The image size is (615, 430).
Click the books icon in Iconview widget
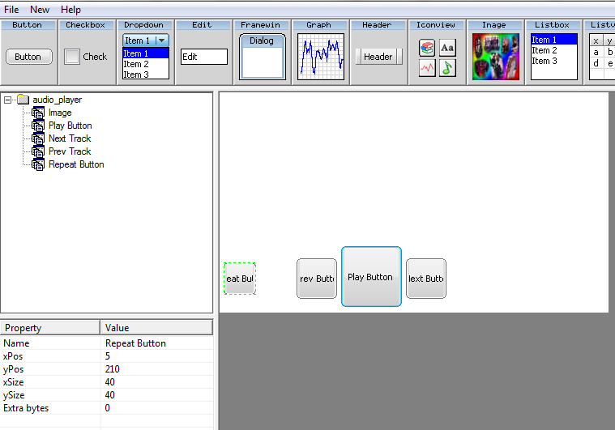tap(427, 49)
